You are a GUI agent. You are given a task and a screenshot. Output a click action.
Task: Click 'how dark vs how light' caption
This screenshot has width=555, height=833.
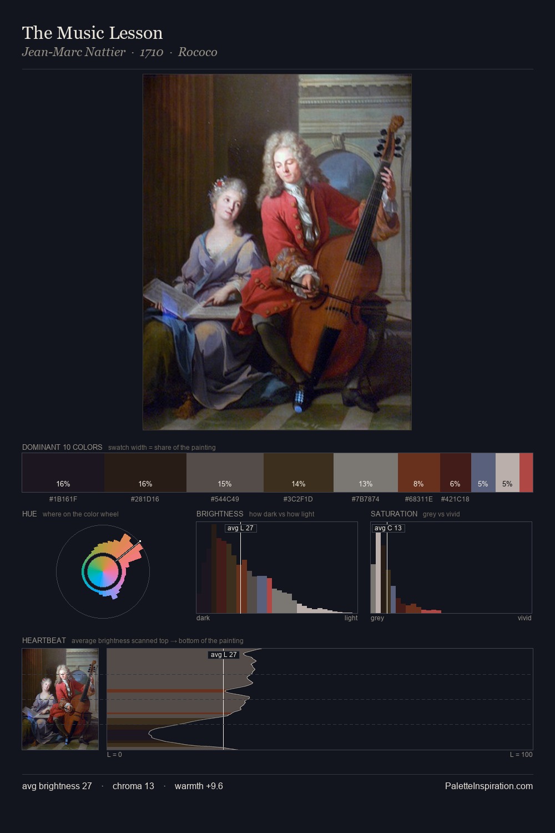[x=281, y=514]
